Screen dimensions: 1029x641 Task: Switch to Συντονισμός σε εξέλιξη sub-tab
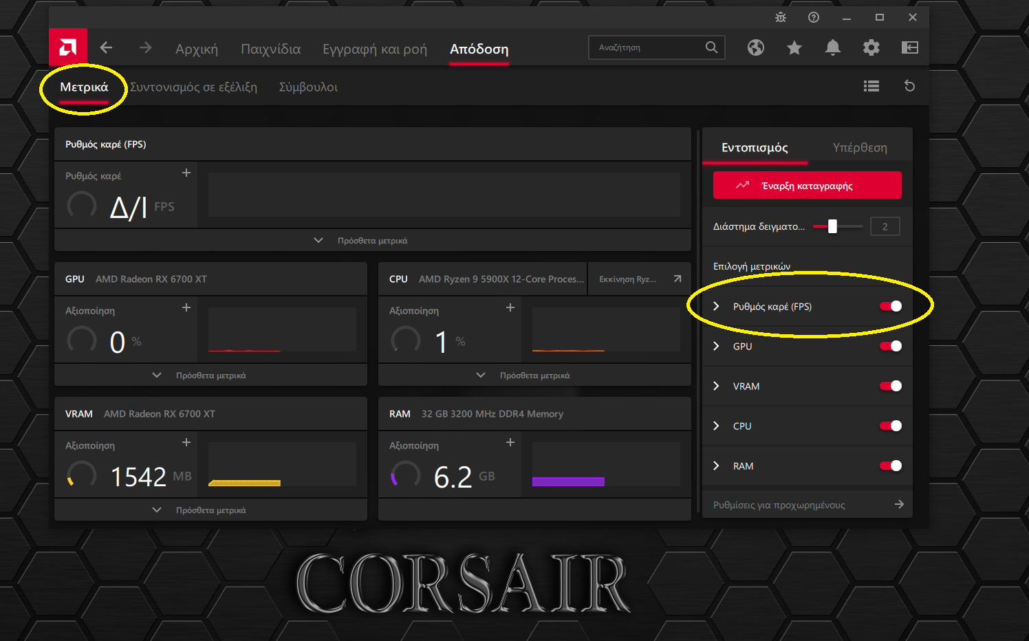[193, 87]
